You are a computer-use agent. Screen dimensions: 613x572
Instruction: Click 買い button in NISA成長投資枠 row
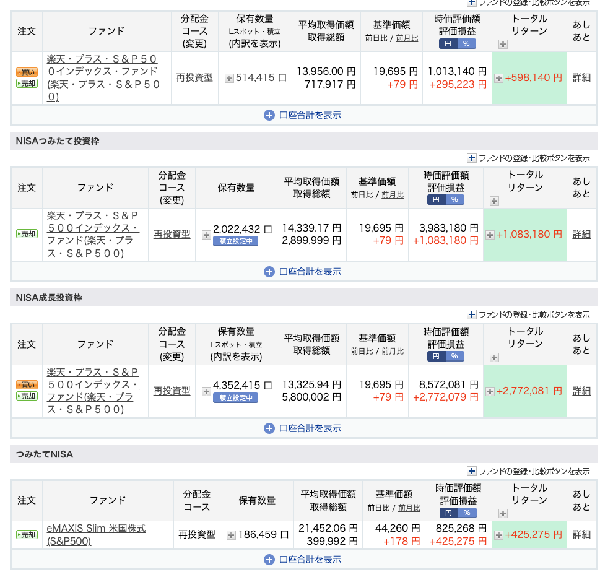pos(27,384)
